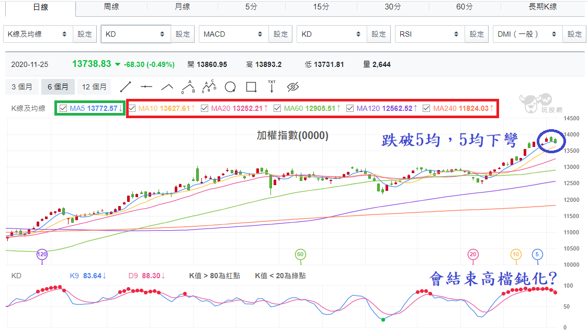Viewport: 588px width, 330px height.
Task: Select the 3 個月 range button
Action: coord(22,87)
